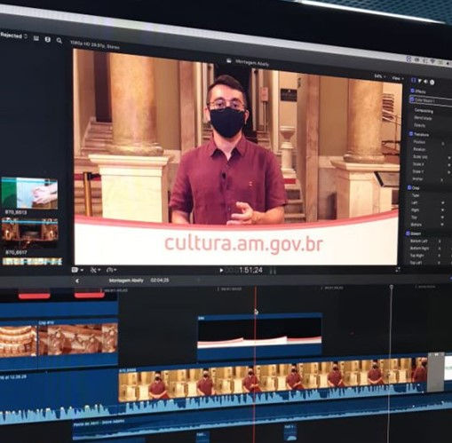Toggle the Color Board 1 effect checkbox

[x=412, y=99]
